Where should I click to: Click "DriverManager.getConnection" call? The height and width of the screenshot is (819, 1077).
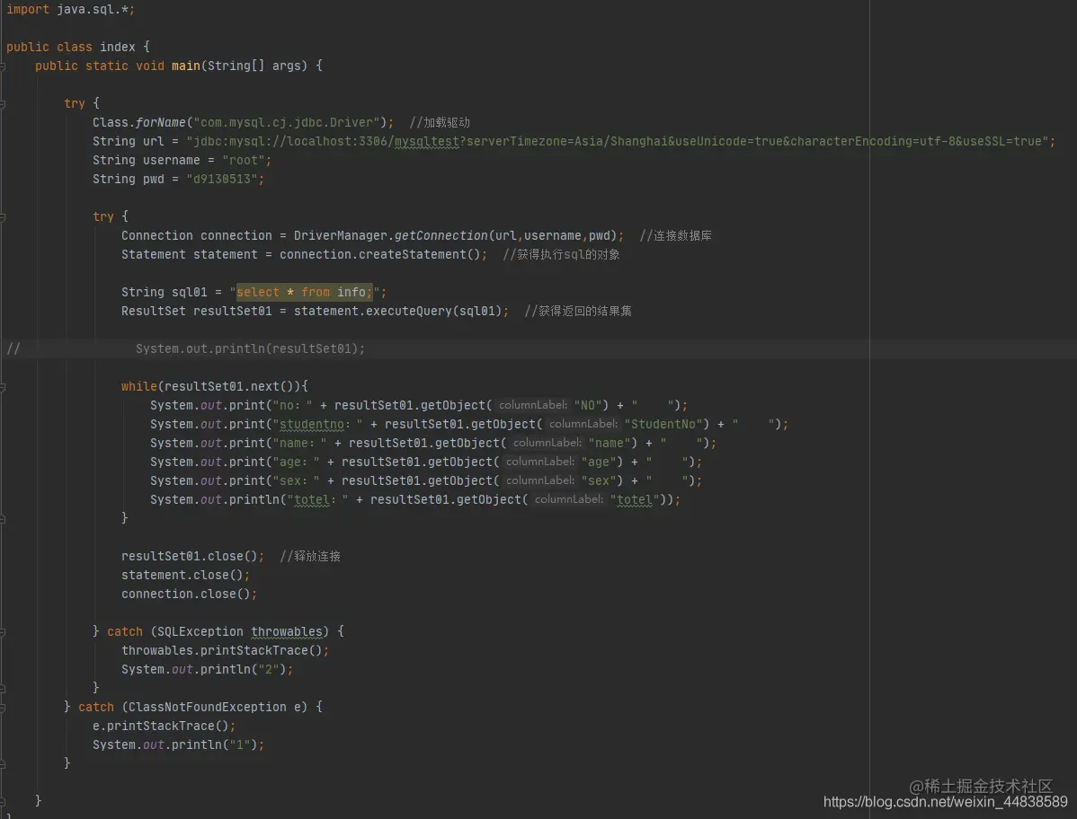click(x=391, y=236)
